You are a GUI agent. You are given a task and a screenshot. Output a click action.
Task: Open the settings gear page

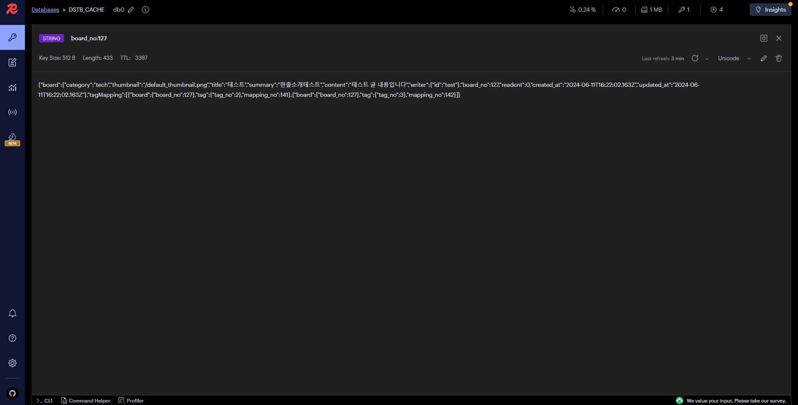point(12,363)
